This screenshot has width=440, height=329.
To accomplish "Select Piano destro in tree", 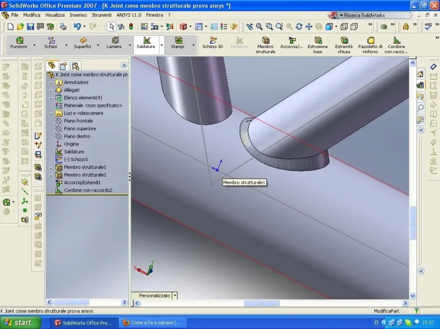I will [x=77, y=136].
